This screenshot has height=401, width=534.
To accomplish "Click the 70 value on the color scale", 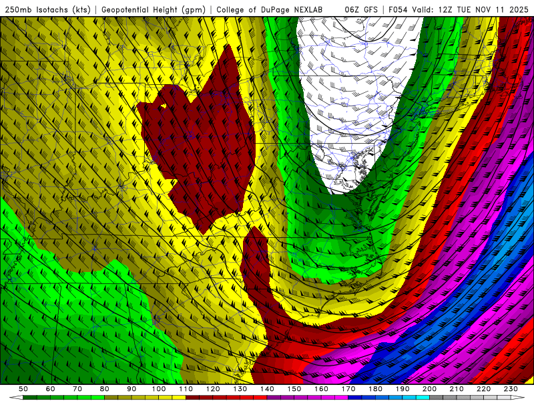I will pyautogui.click(x=77, y=389).
